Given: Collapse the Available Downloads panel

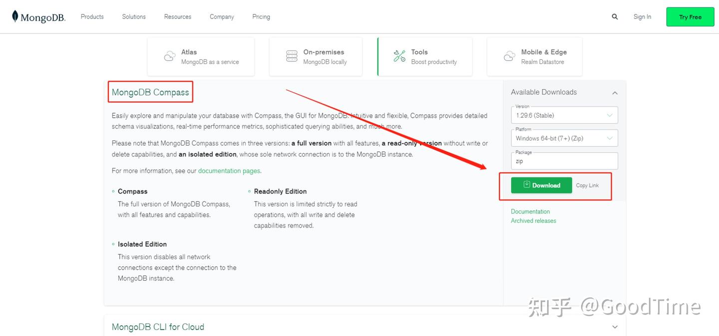Looking at the screenshot, I should coord(615,92).
